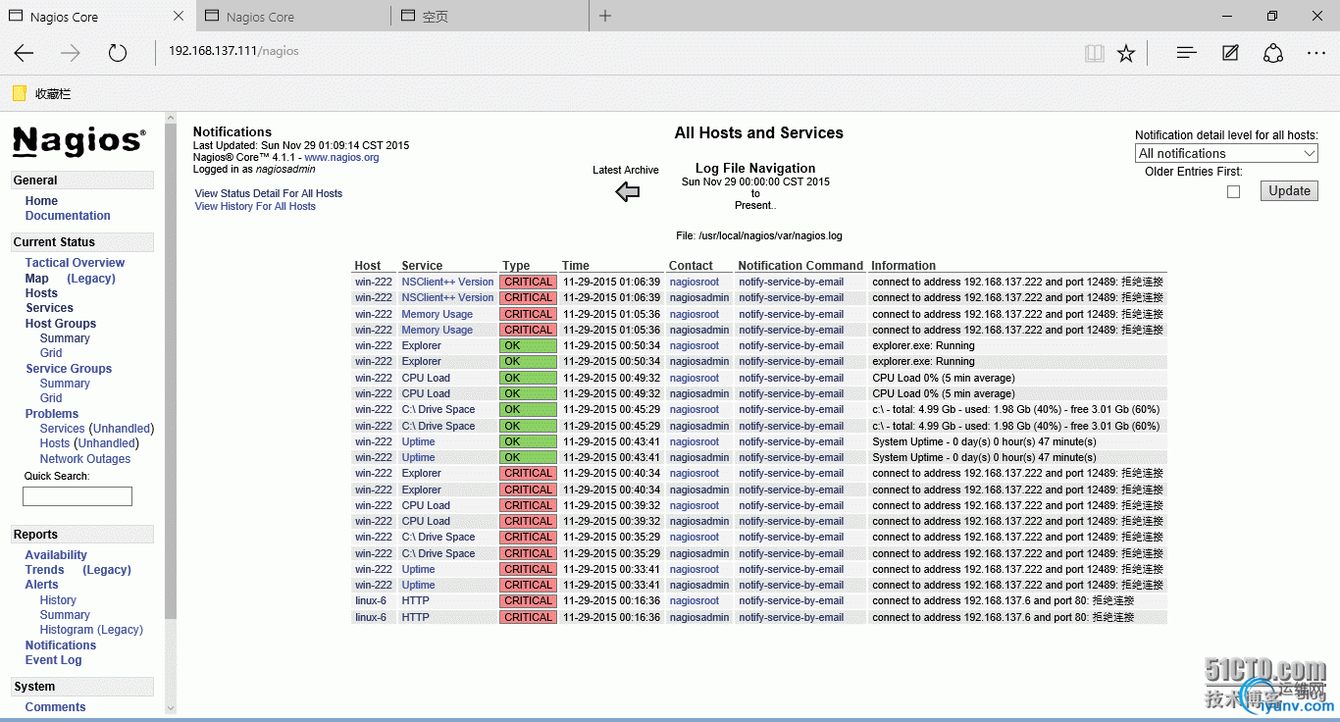This screenshot has height=722, width=1340.
Task: Open Notifications in Reports section
Action: [61, 645]
